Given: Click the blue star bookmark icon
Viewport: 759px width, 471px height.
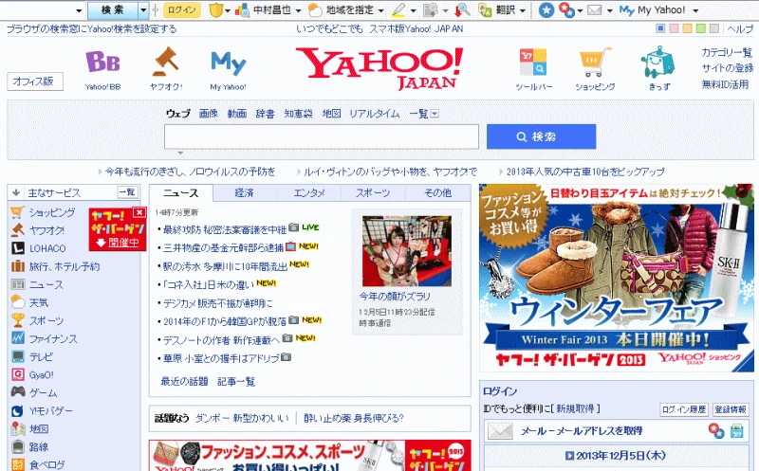Looking at the screenshot, I should click(x=546, y=10).
